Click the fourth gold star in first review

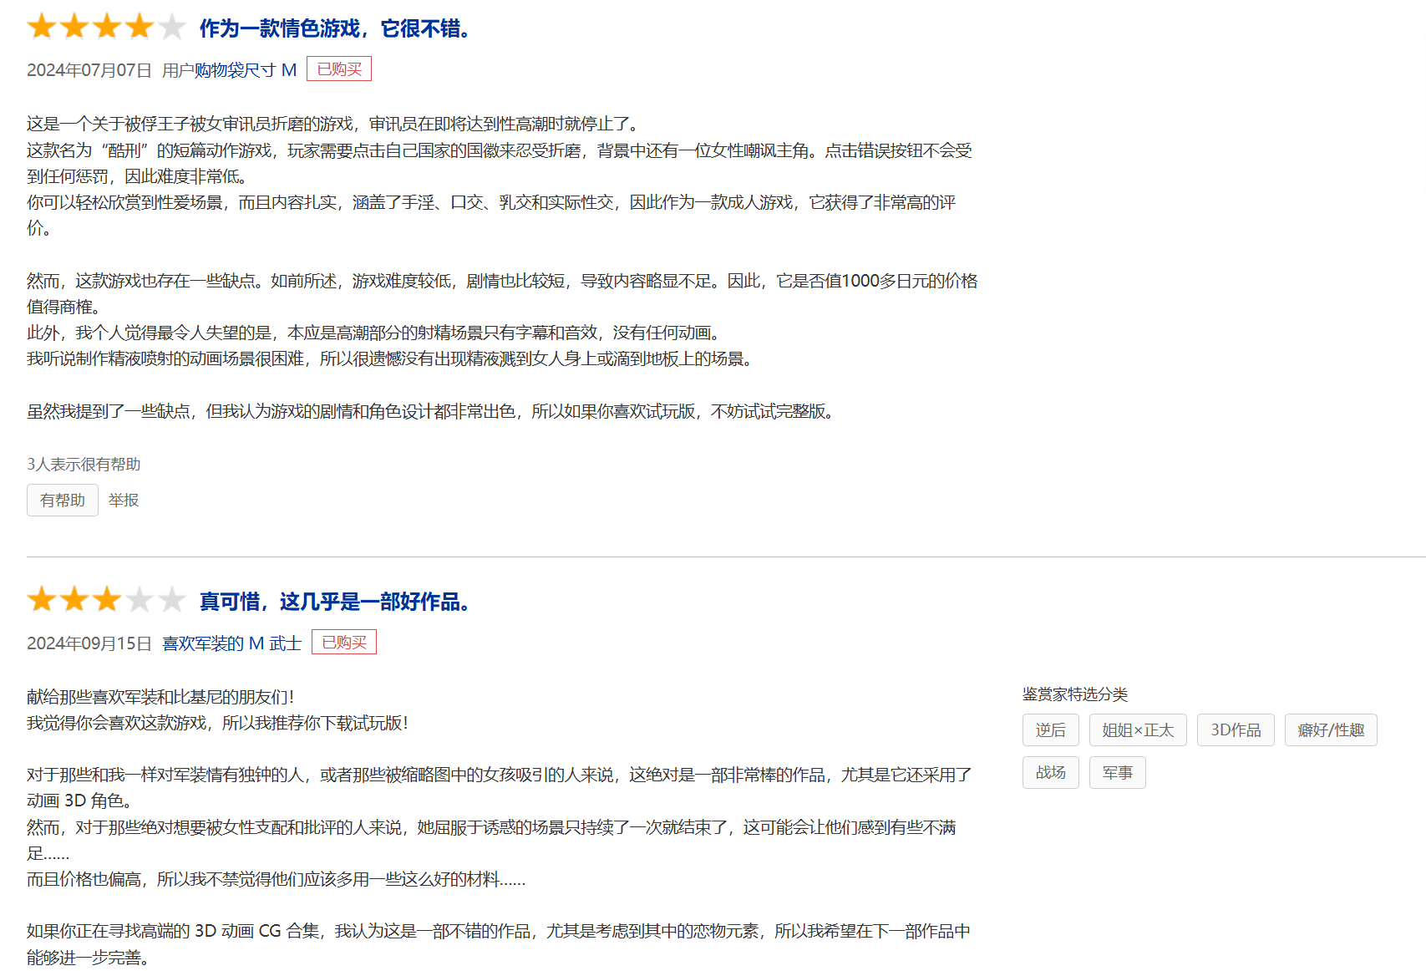coord(140,27)
